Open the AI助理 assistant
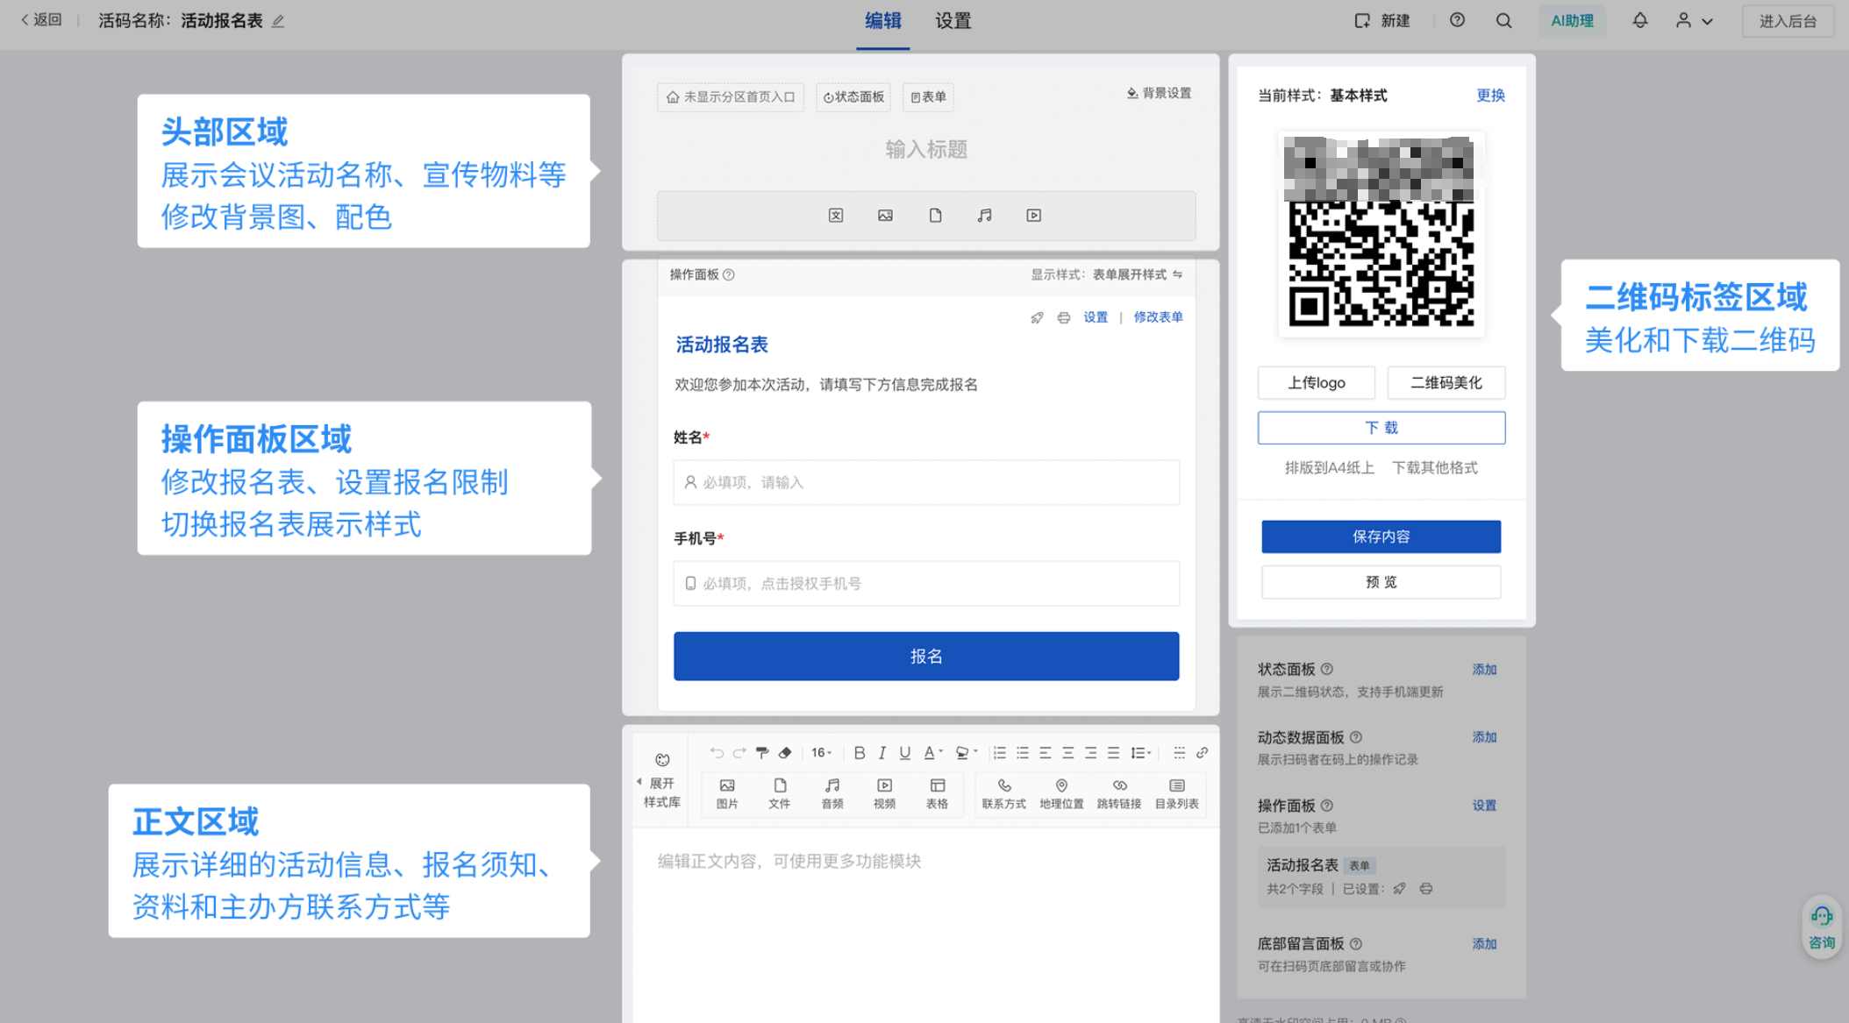 pos(1573,20)
